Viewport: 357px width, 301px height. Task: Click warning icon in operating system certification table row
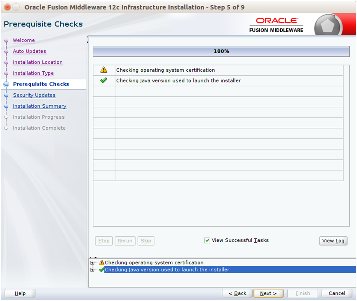[104, 70]
